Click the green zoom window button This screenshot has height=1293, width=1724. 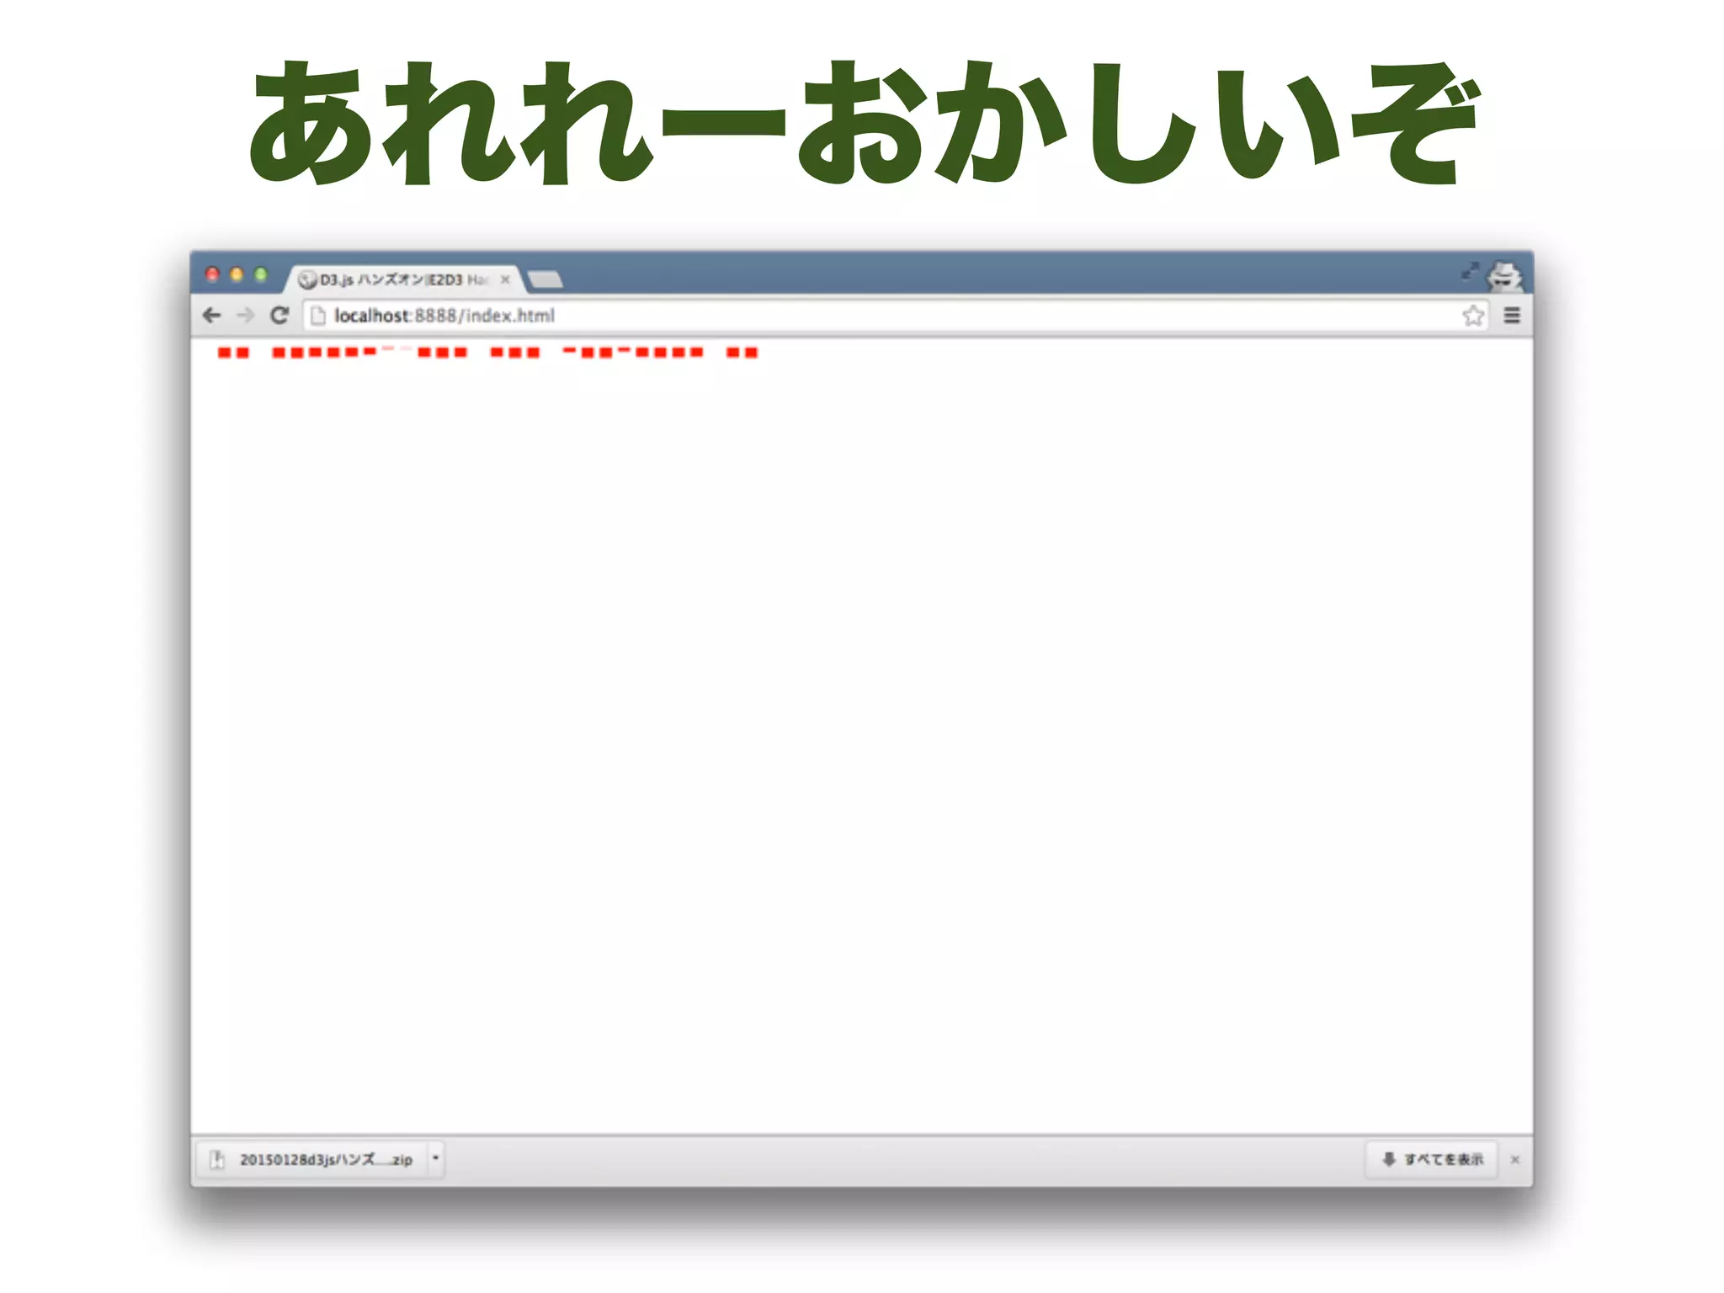tap(261, 274)
